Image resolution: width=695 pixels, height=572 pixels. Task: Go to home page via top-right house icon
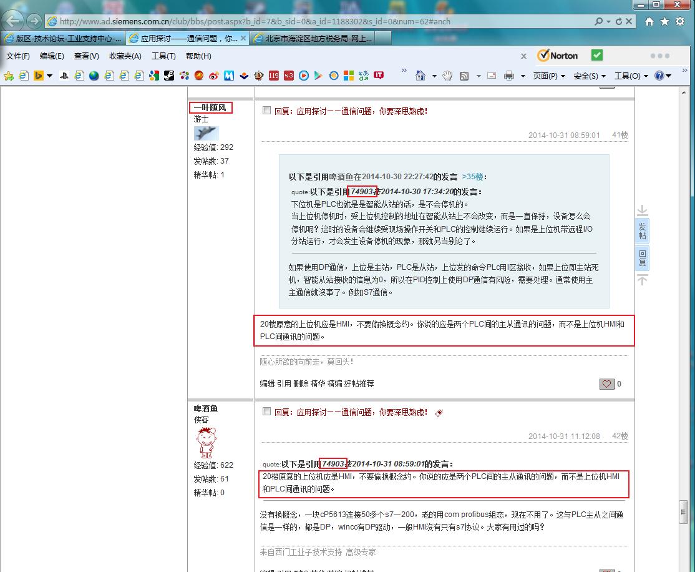pos(649,21)
